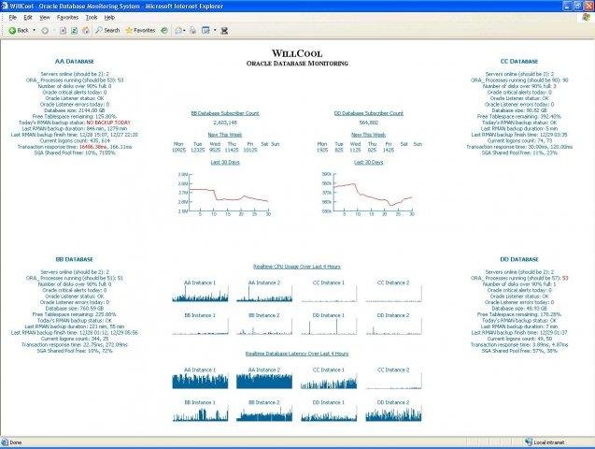
Task: Click the red NO BACKUP TODAY status text
Action: [x=108, y=123]
